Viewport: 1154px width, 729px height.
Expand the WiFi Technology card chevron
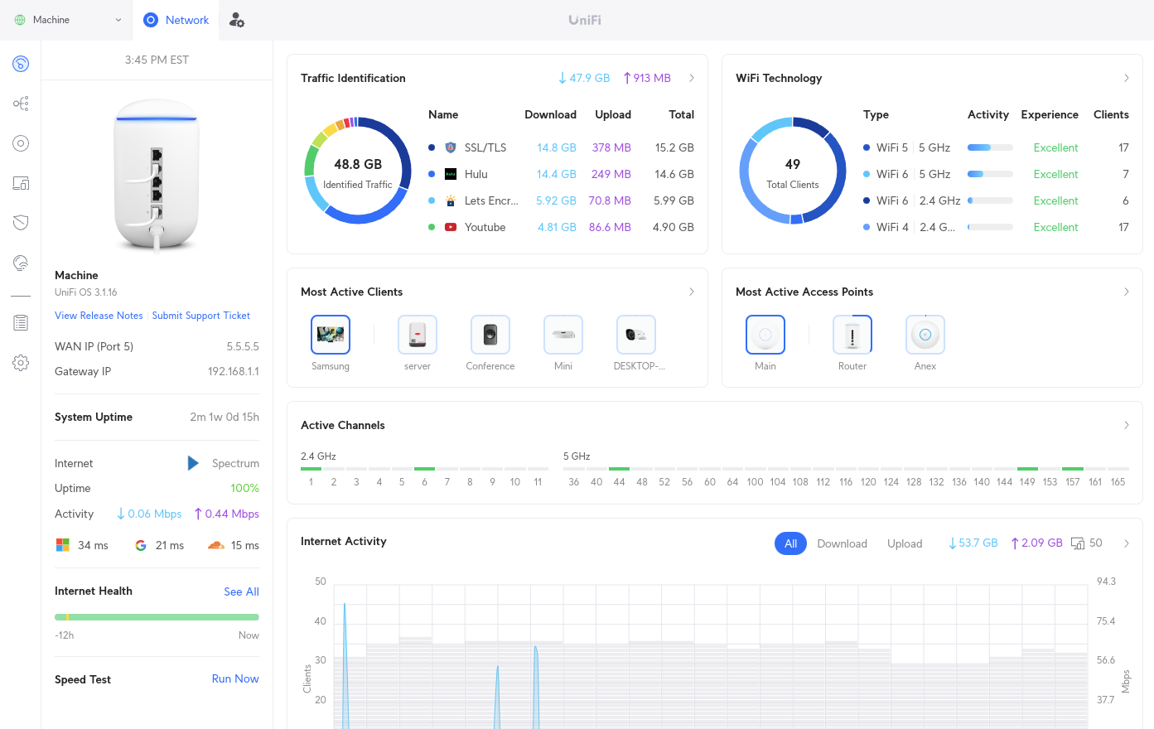pos(1127,78)
